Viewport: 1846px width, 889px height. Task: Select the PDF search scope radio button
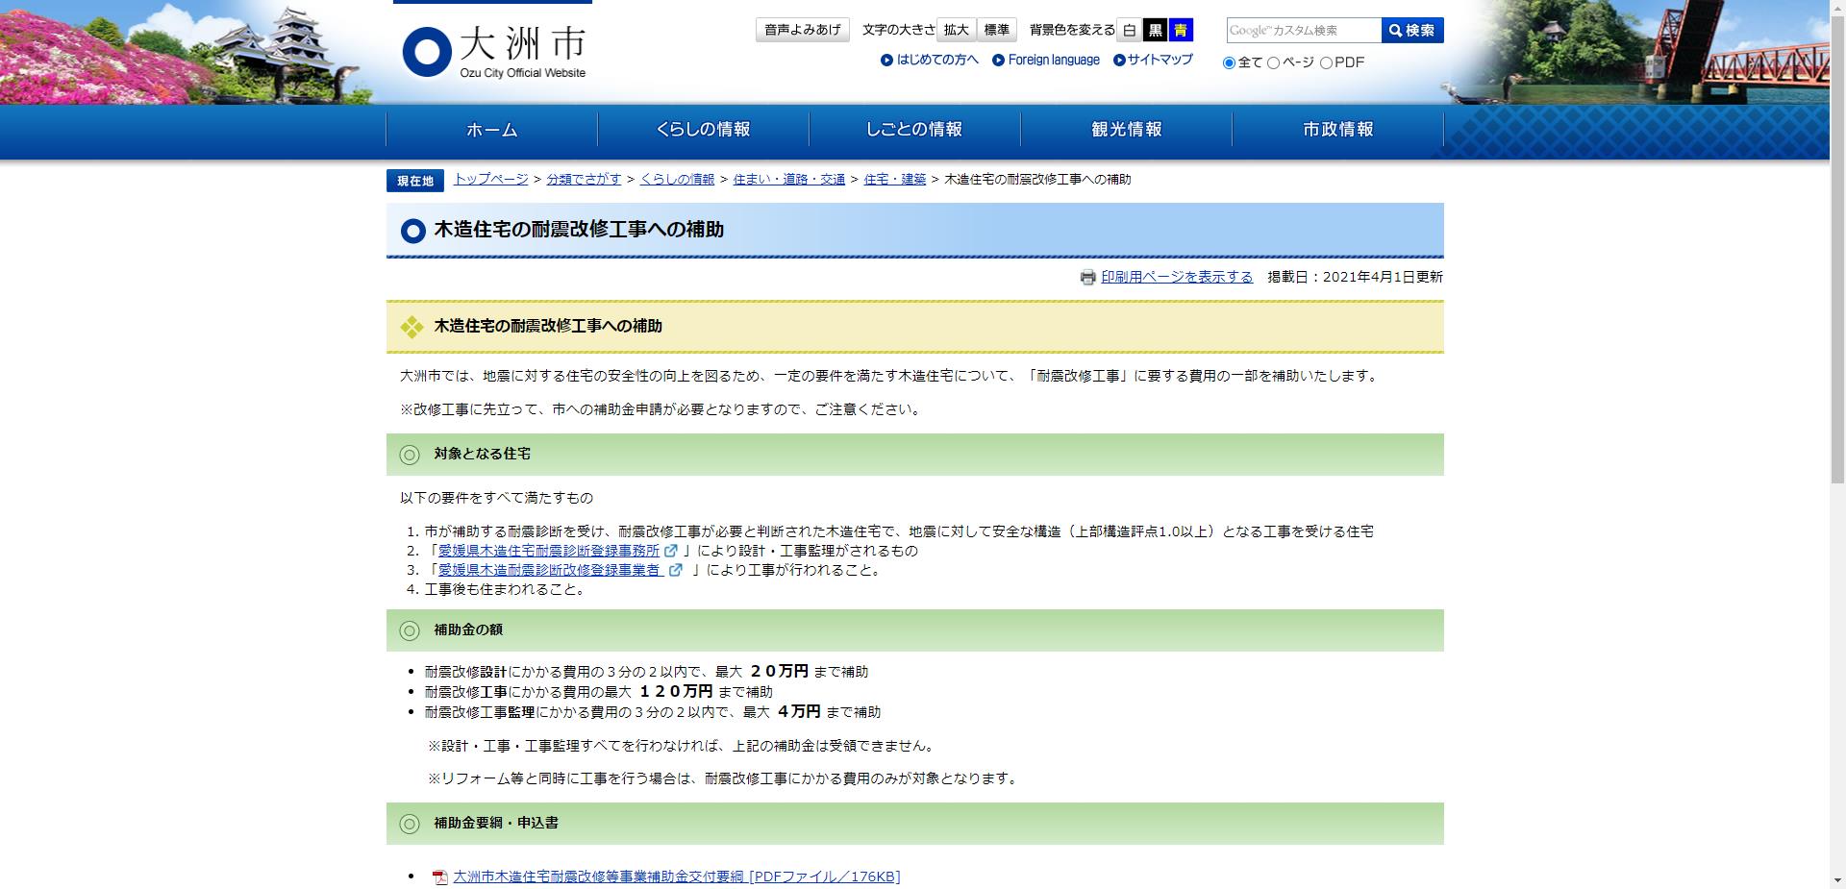pos(1329,62)
